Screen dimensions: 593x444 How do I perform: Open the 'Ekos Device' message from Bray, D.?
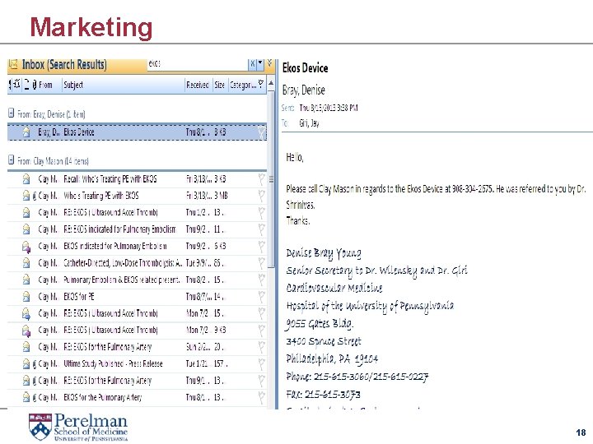coord(137,132)
